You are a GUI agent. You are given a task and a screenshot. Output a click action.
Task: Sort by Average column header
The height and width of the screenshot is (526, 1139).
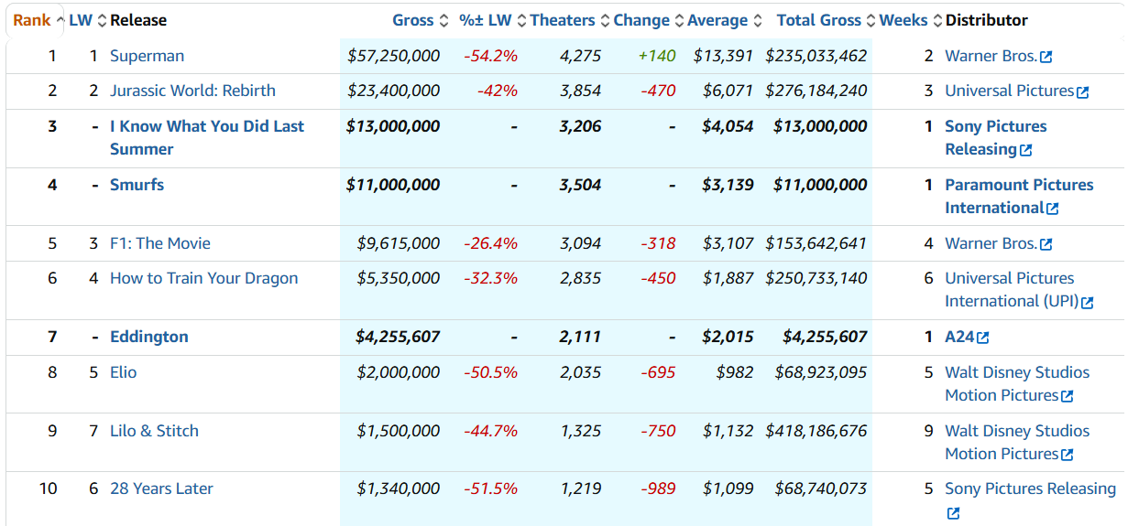pos(720,20)
